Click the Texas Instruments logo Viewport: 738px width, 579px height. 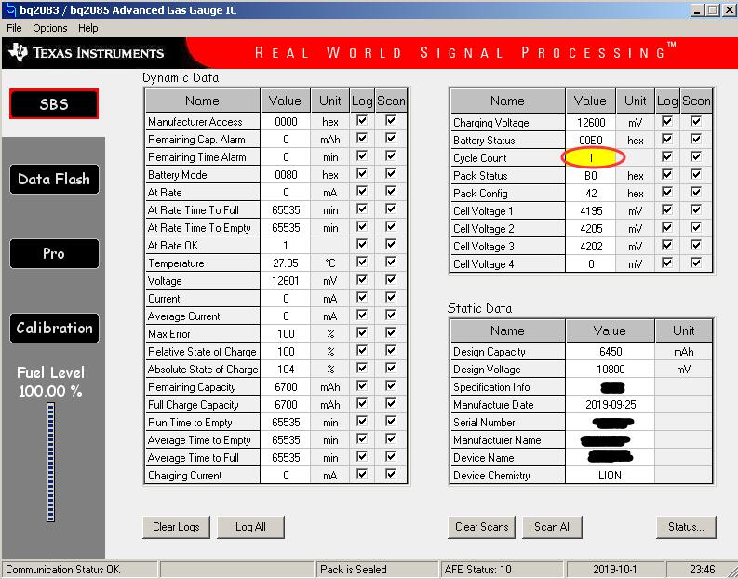[x=87, y=53]
